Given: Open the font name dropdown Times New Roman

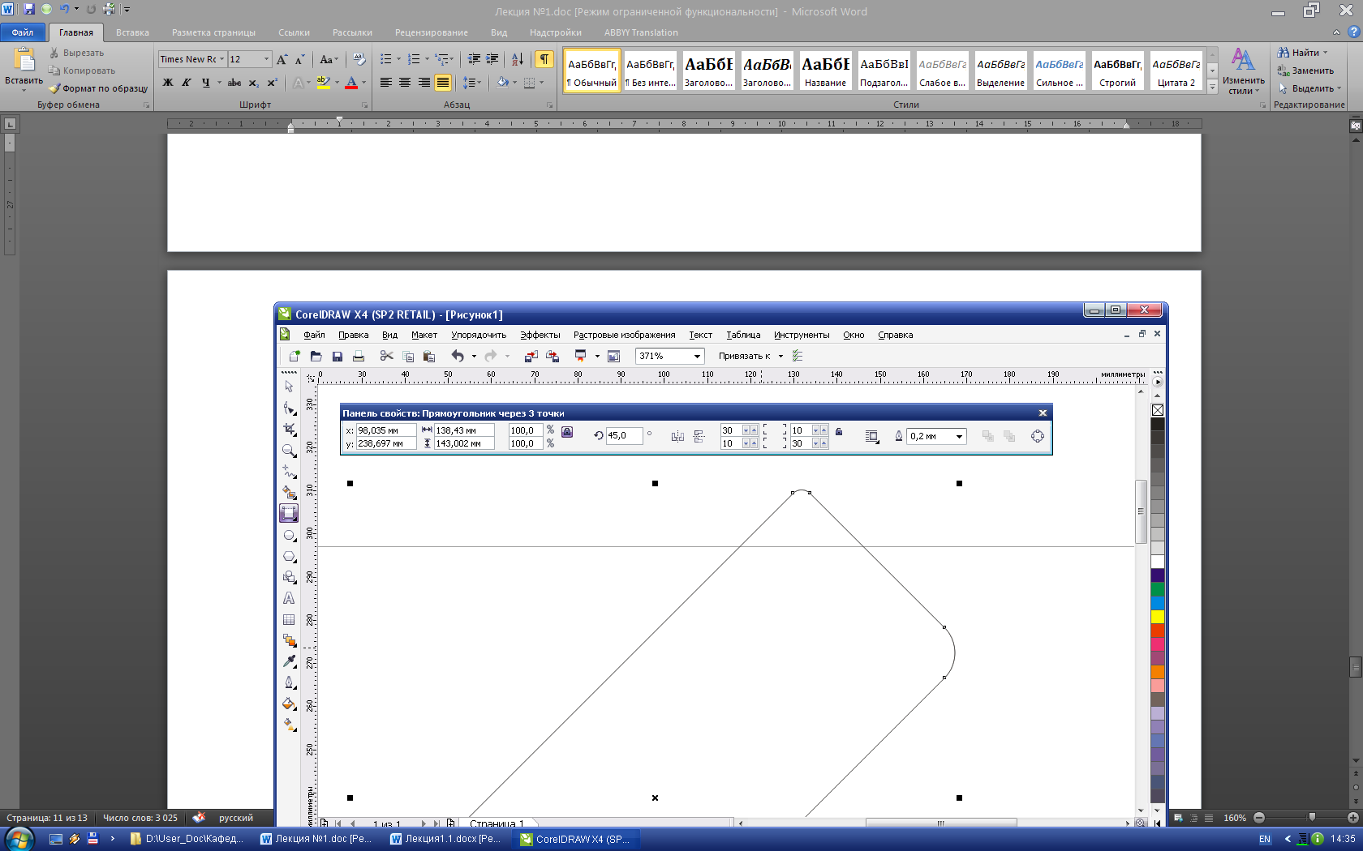Looking at the screenshot, I should [221, 59].
